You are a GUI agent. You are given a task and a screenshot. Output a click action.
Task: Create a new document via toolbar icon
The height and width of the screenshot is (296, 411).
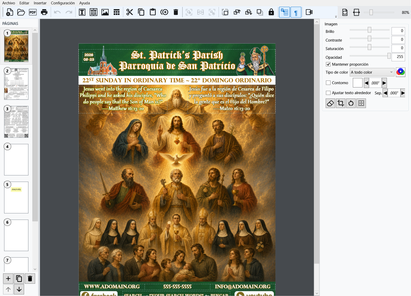pos(9,12)
